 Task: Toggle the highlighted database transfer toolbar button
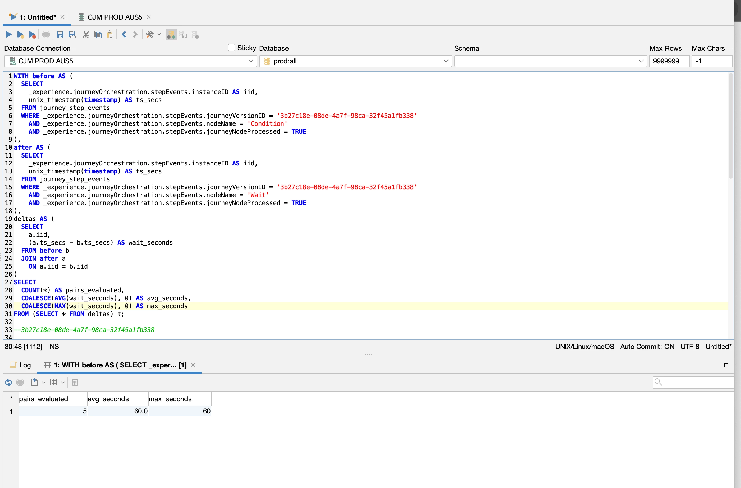click(171, 34)
